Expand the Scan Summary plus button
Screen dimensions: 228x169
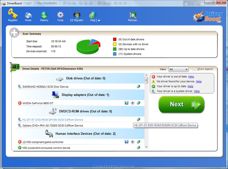(x=14, y=33)
